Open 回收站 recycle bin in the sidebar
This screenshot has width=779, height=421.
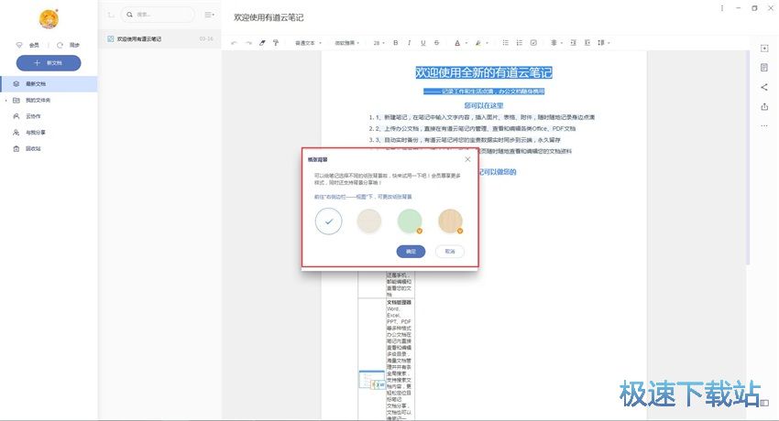pos(49,149)
